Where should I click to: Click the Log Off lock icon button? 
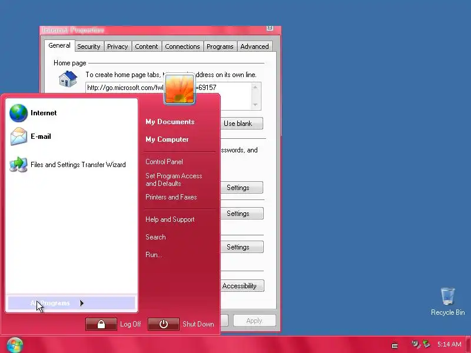click(x=101, y=324)
